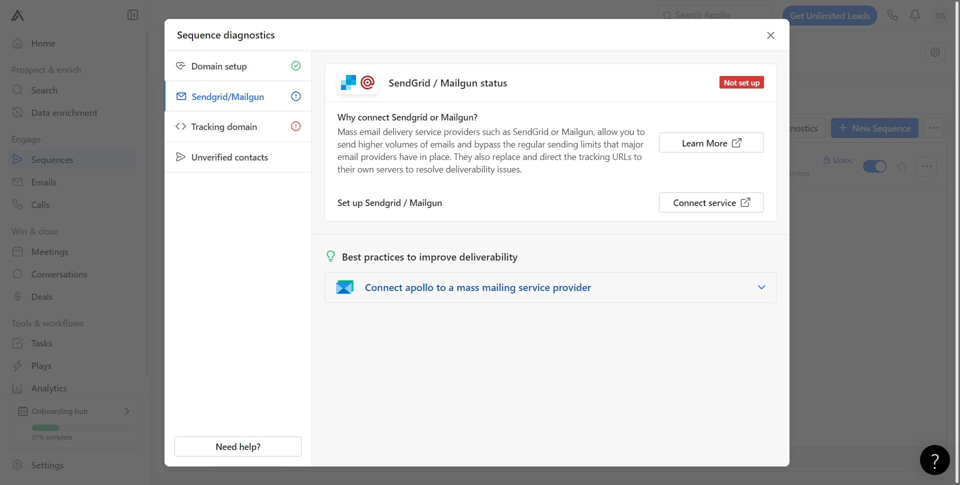Open the sequence overflow ellipsis menu

(926, 166)
